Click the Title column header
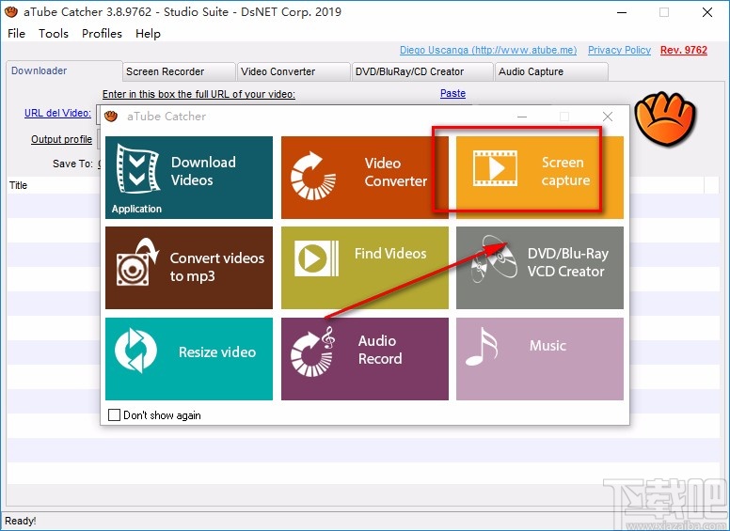 pos(18,185)
